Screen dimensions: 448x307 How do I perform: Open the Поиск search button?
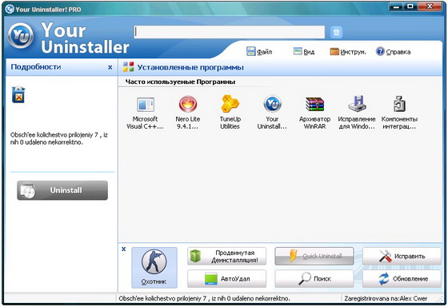coord(314,279)
